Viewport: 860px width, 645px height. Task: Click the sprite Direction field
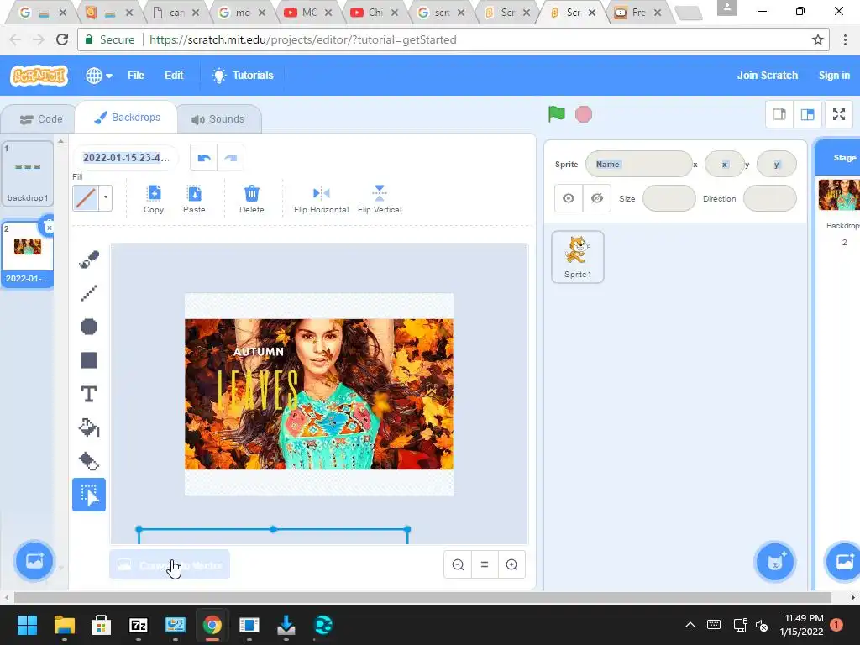coord(770,198)
